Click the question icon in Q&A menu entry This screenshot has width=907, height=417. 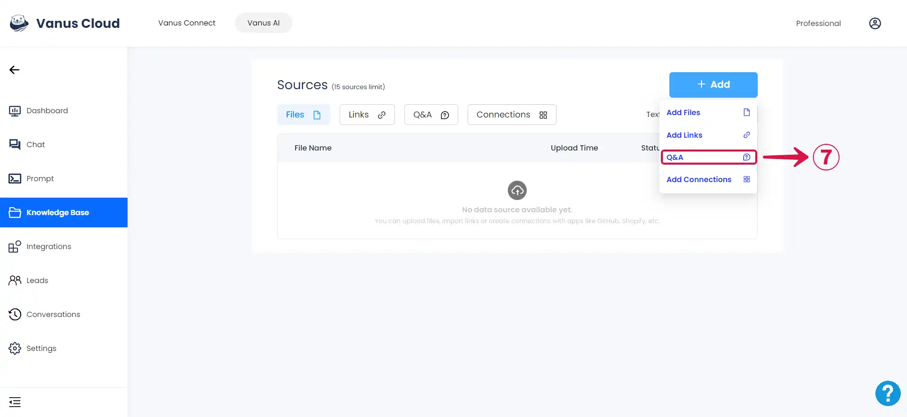(747, 157)
